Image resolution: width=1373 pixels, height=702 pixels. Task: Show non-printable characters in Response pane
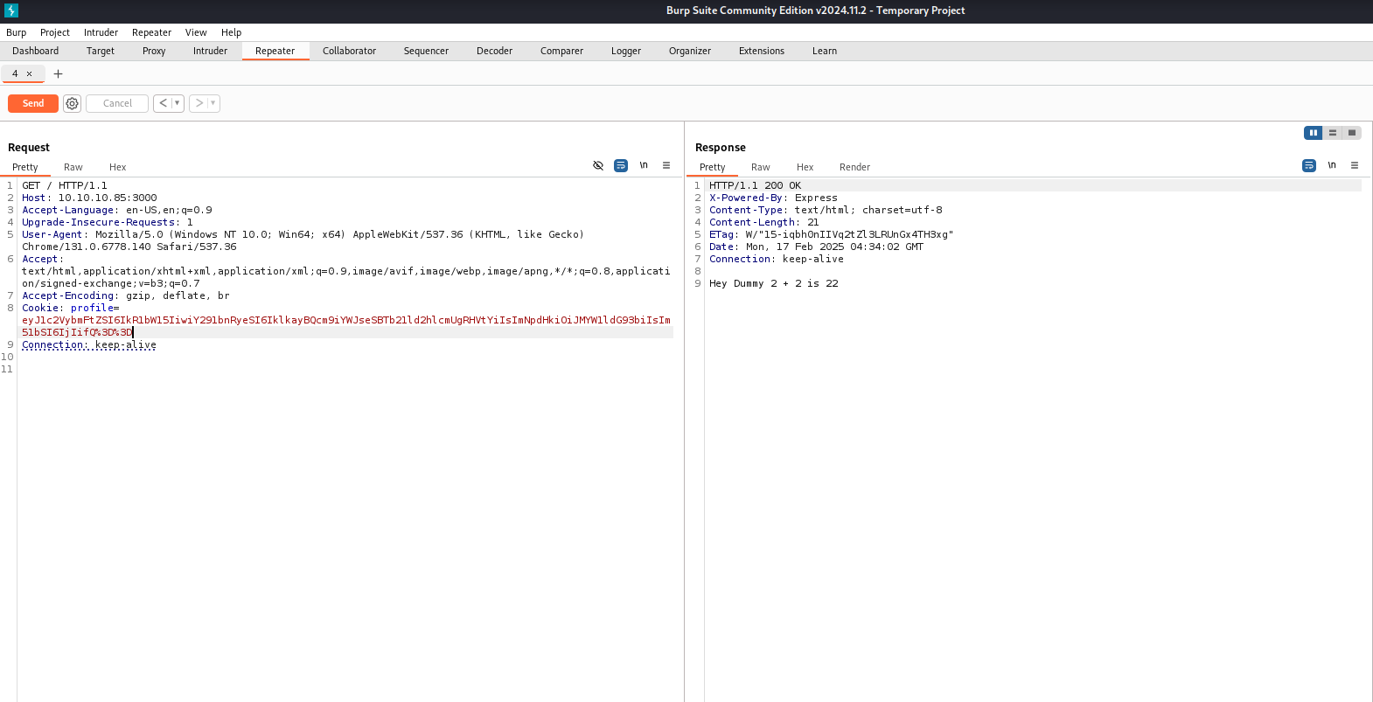coord(1332,165)
